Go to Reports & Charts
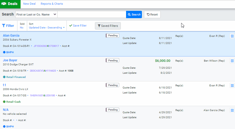This screenshot has width=235, height=129. (52, 4)
